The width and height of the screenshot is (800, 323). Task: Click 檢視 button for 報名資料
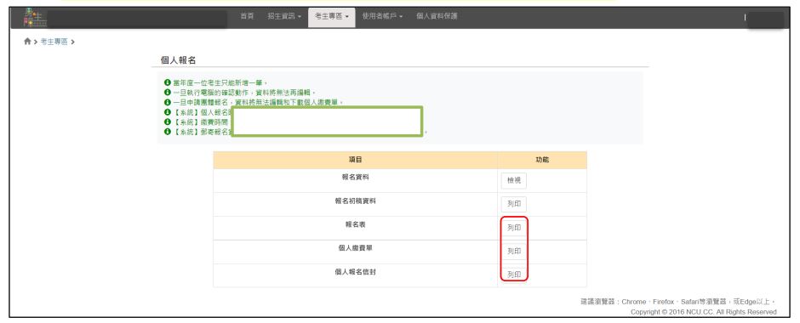pos(514,181)
